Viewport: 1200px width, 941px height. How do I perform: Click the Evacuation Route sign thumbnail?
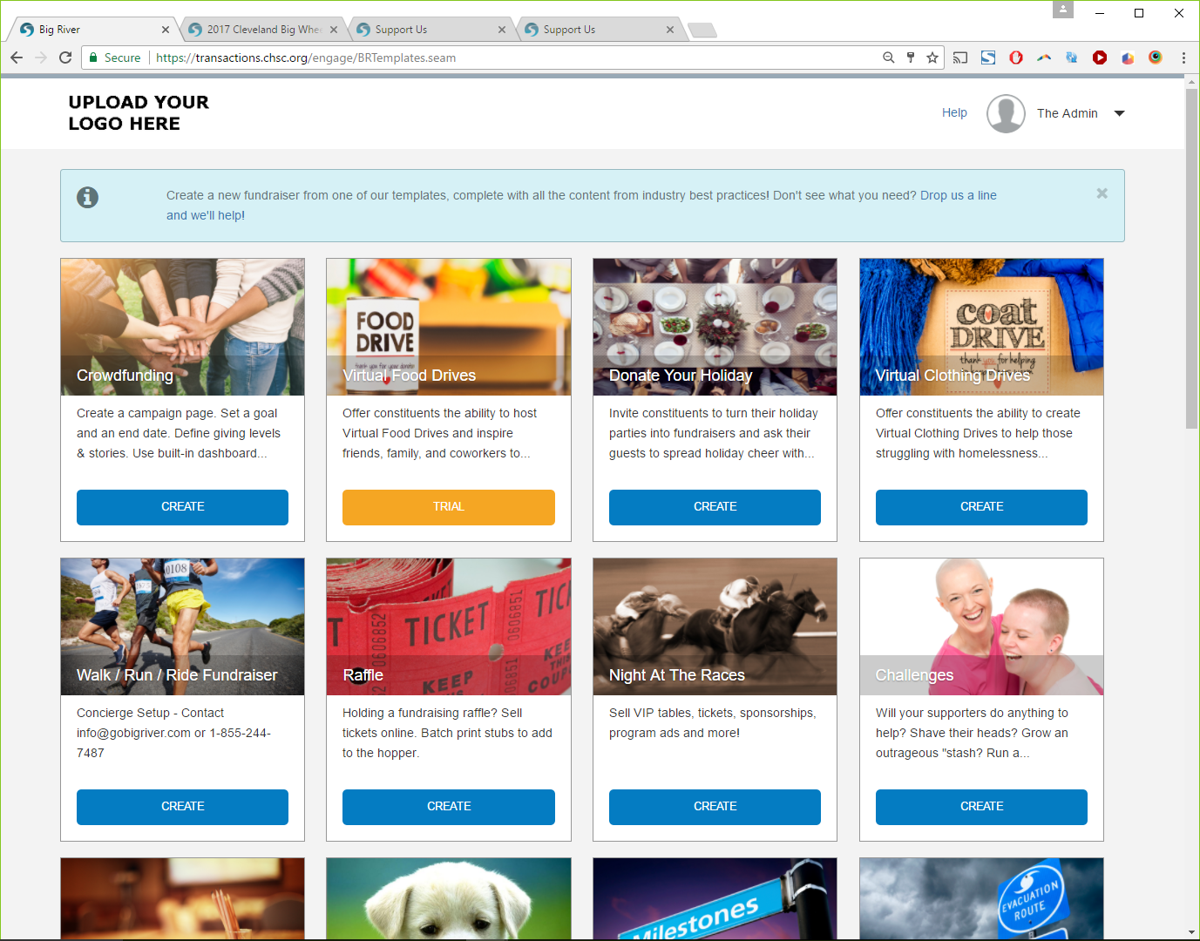(x=981, y=898)
